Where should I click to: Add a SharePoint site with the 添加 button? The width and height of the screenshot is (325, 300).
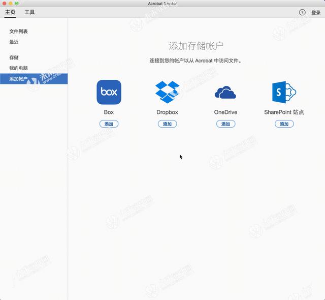tap(284, 124)
